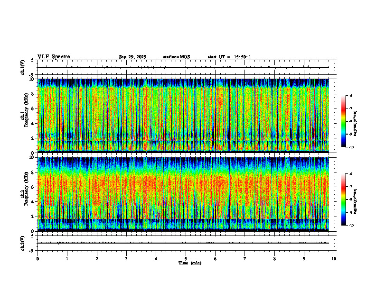The width and height of the screenshot is (376, 290).
Task: Click the "4" tick on the time axis
Action: coord(156,259)
